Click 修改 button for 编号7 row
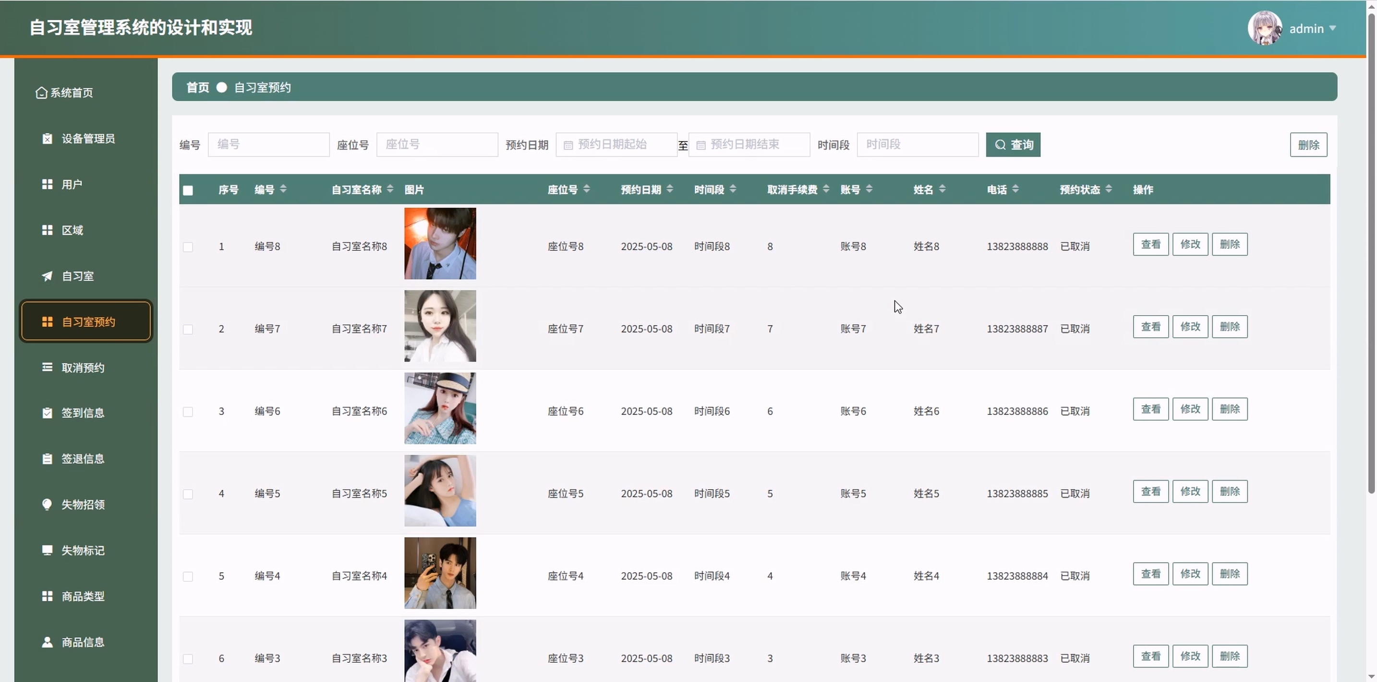 [1190, 327]
